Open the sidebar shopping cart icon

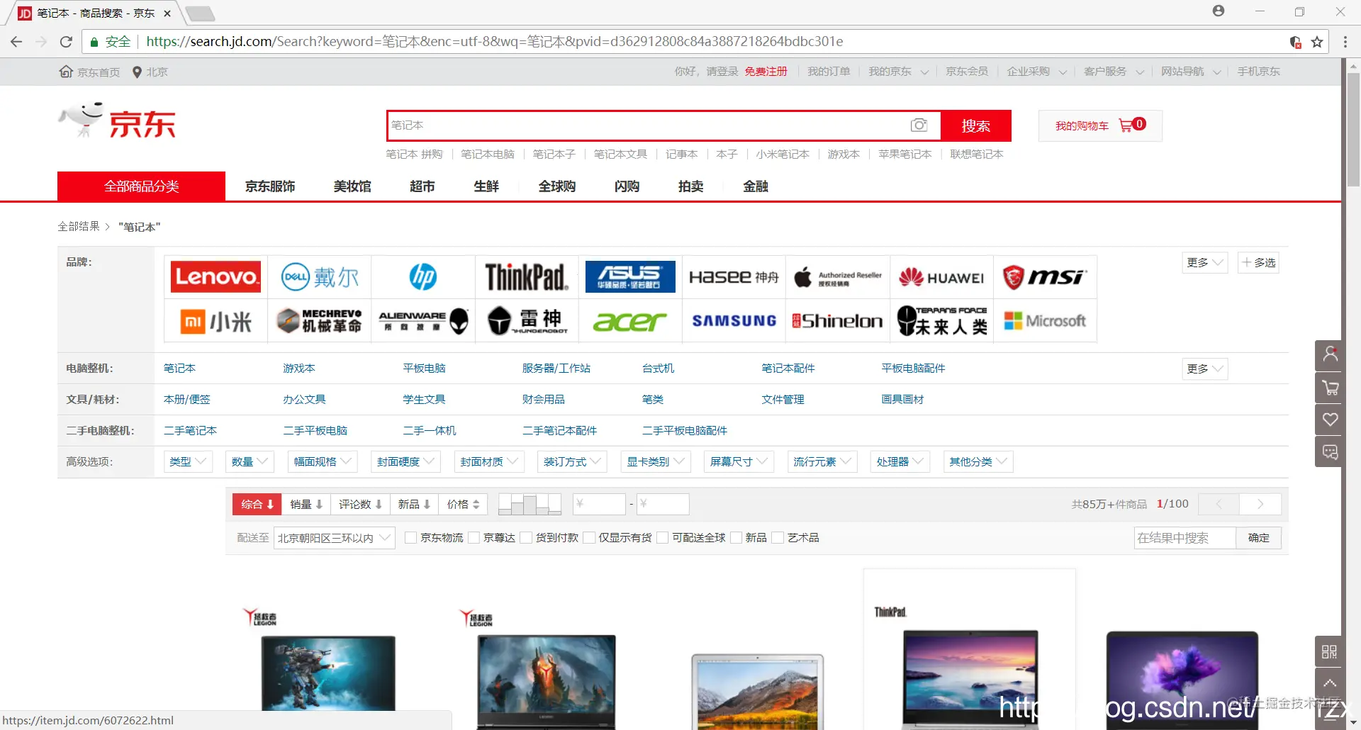coord(1330,388)
